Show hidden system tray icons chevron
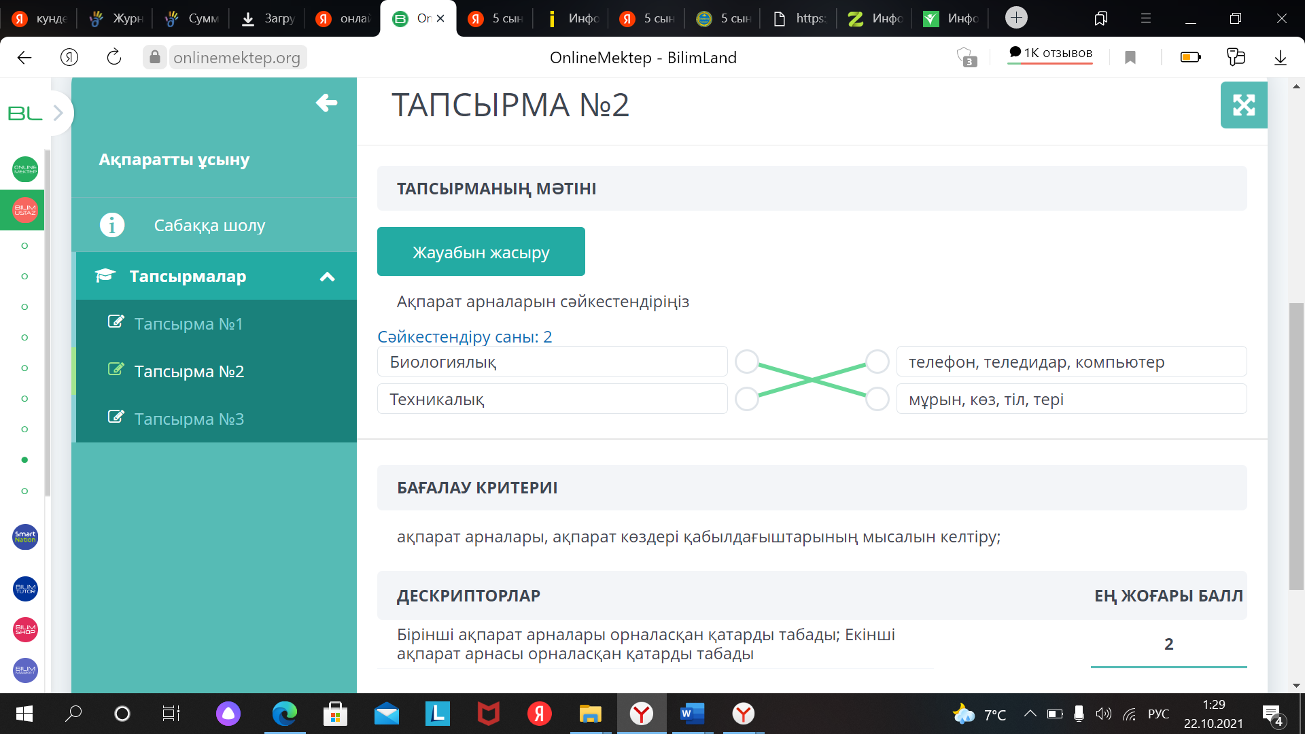This screenshot has width=1305, height=734. tap(1030, 714)
